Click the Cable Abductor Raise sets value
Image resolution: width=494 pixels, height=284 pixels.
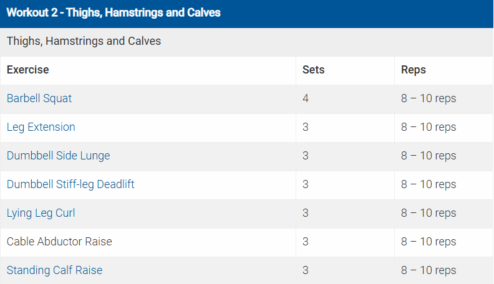(x=306, y=242)
